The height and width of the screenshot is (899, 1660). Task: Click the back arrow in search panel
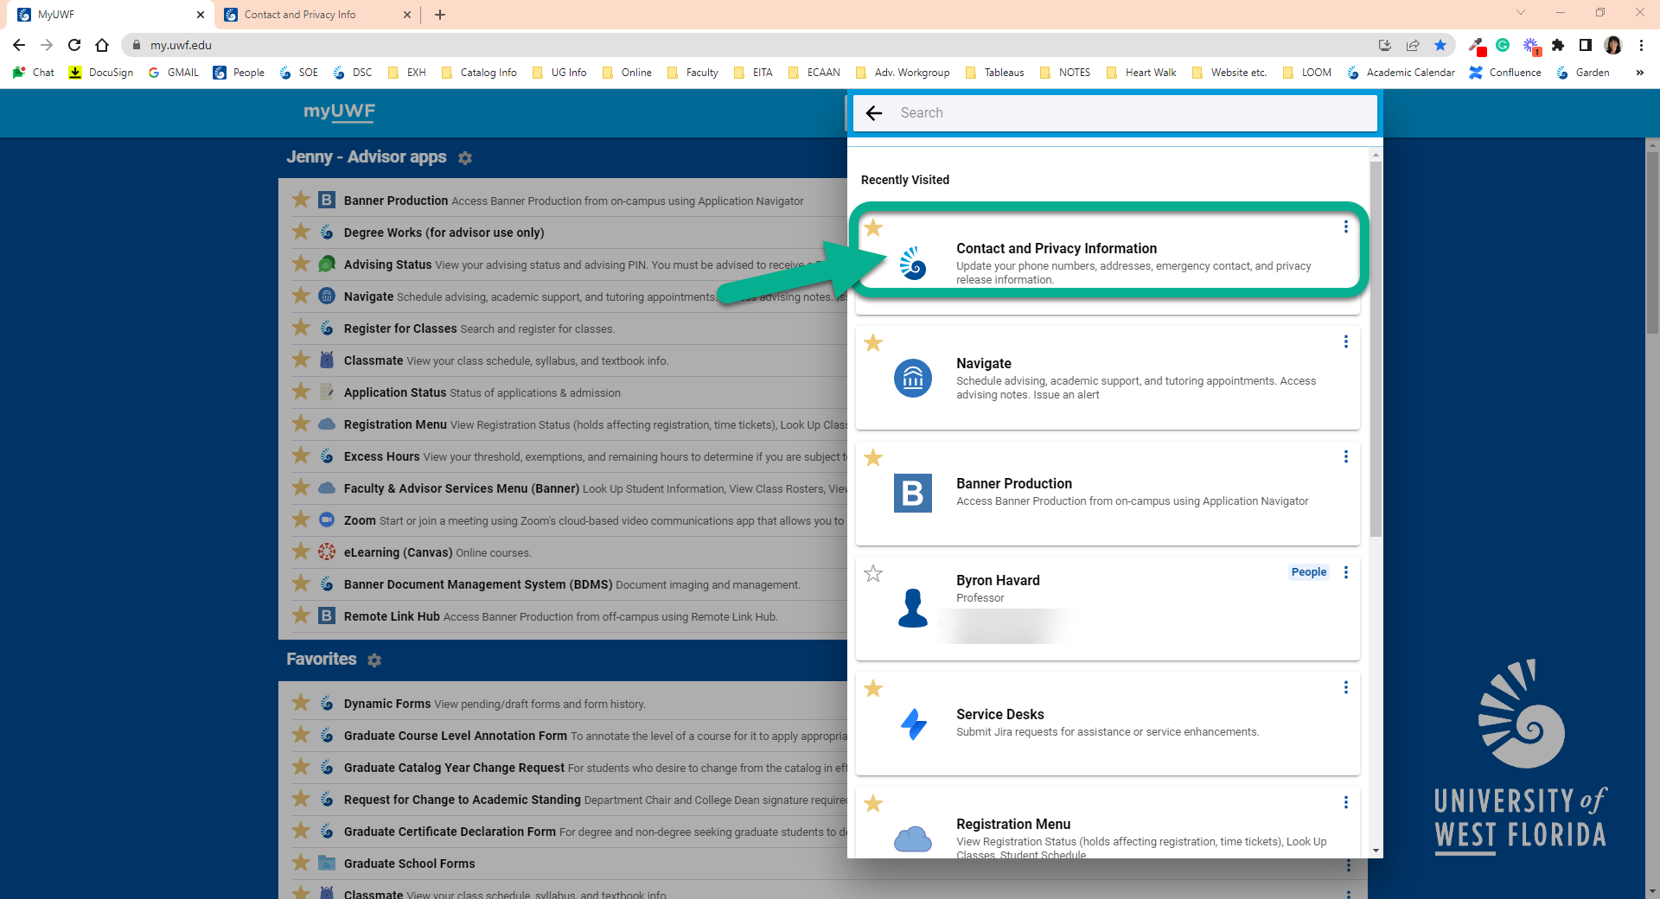(x=874, y=113)
